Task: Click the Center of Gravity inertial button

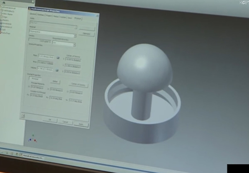Action: 78,84
